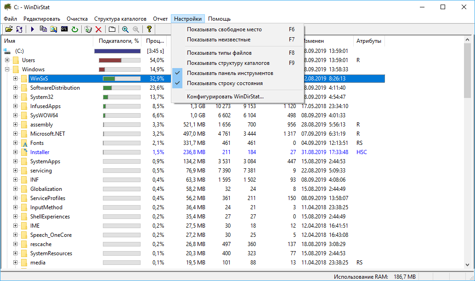This screenshot has height=281, width=475.
Task: Click the Fonts folder icon with letter A
Action: (x=24, y=143)
